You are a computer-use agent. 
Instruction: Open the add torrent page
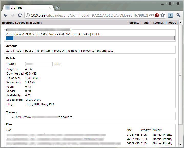pos(146,23)
